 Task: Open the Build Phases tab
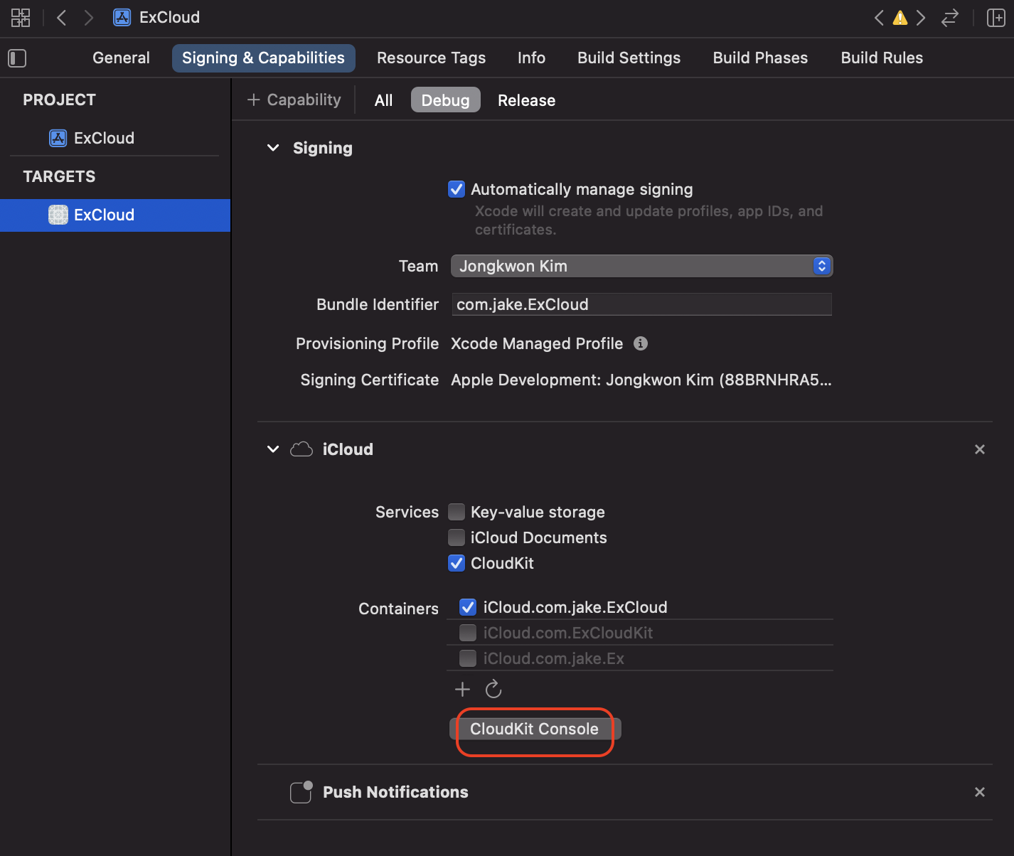click(760, 58)
